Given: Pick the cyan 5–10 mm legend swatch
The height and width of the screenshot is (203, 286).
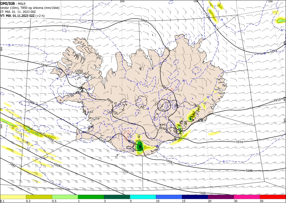Looking at the screenshot, I should tap(143, 197).
